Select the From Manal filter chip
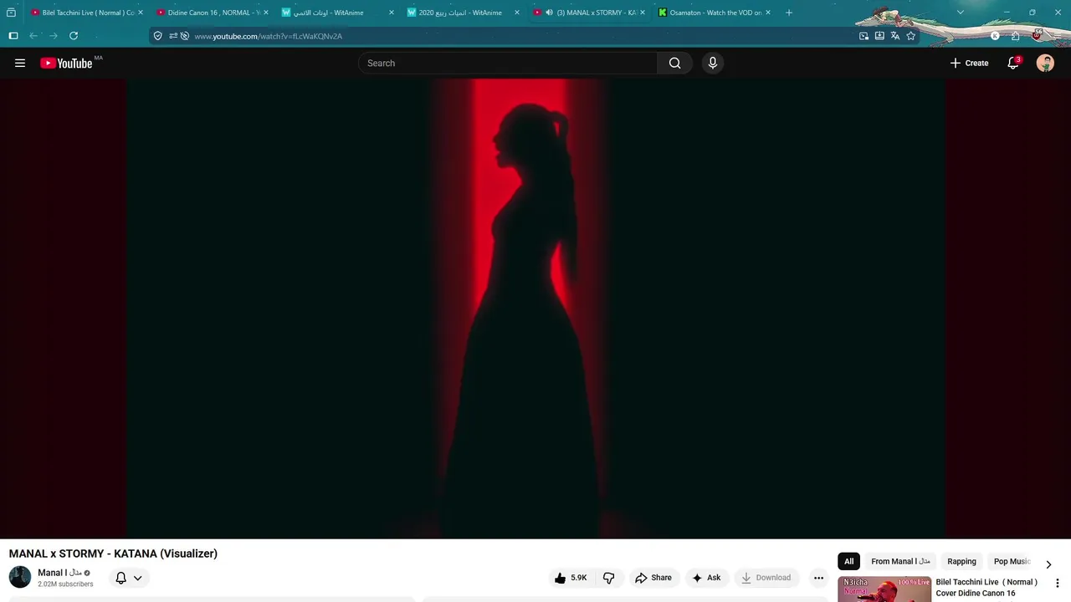 (x=900, y=561)
